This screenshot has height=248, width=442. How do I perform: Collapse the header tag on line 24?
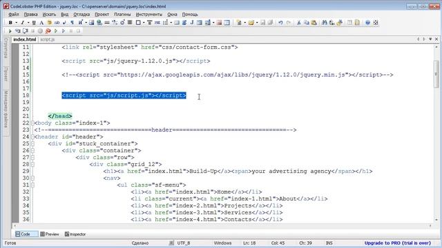pos(32,136)
